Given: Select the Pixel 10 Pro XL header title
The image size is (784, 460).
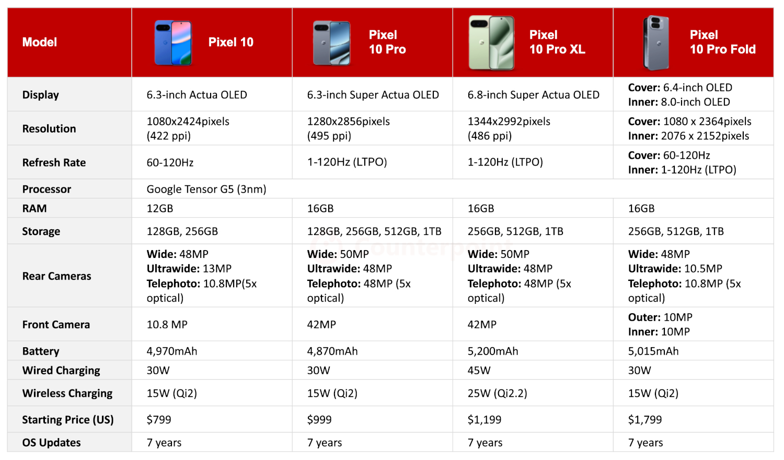Looking at the screenshot, I should tap(557, 42).
